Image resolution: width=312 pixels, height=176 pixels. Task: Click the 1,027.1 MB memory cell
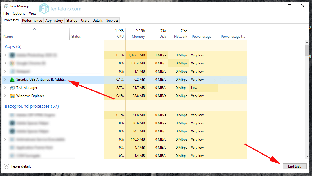tap(136, 55)
